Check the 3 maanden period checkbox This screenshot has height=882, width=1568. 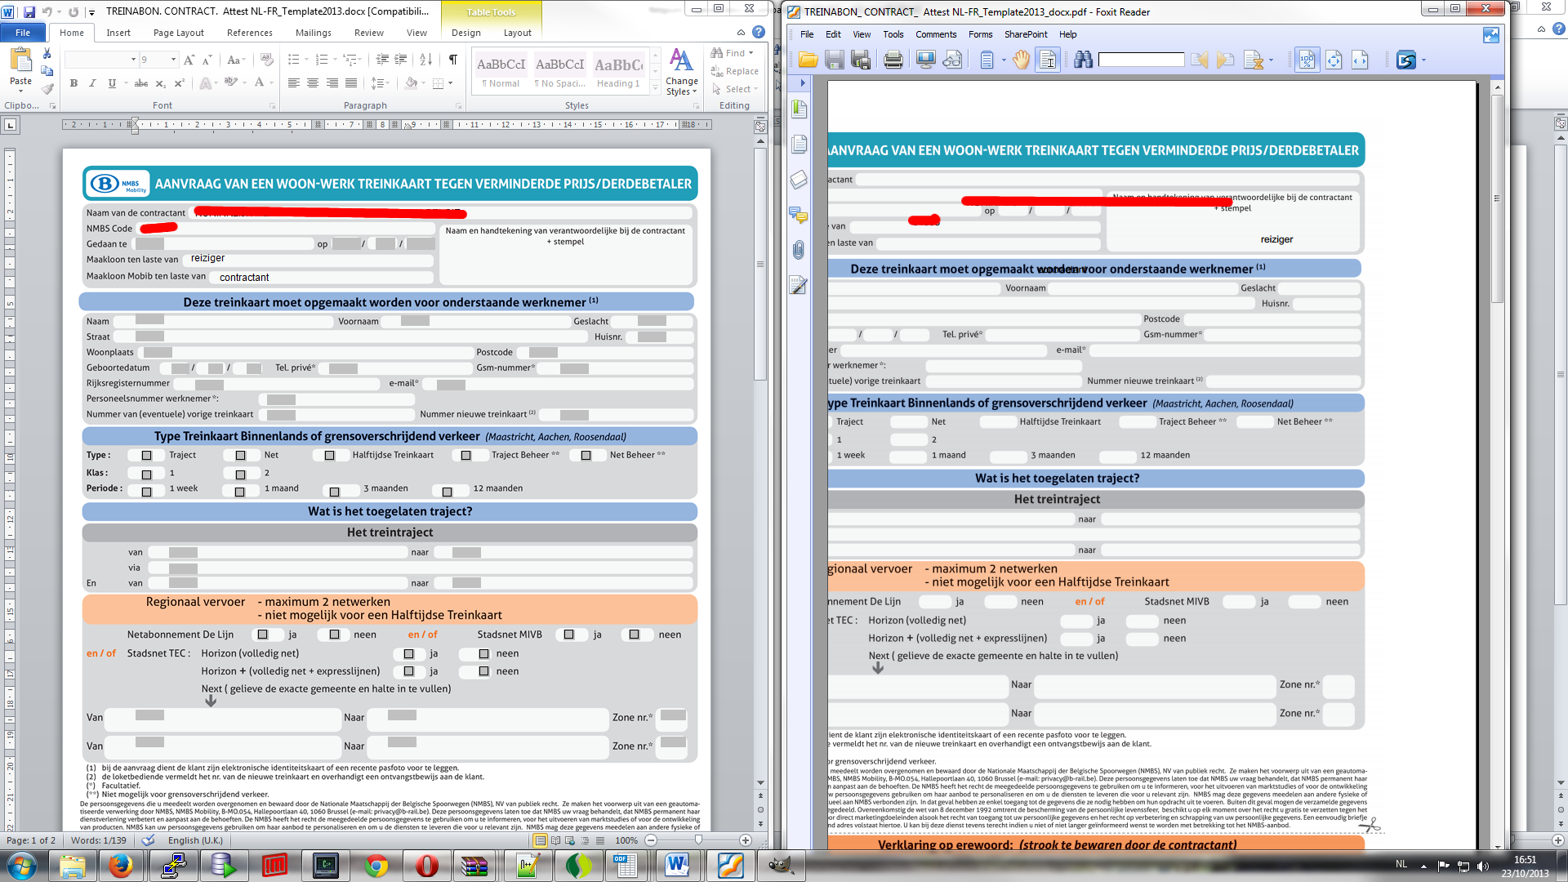(x=335, y=492)
